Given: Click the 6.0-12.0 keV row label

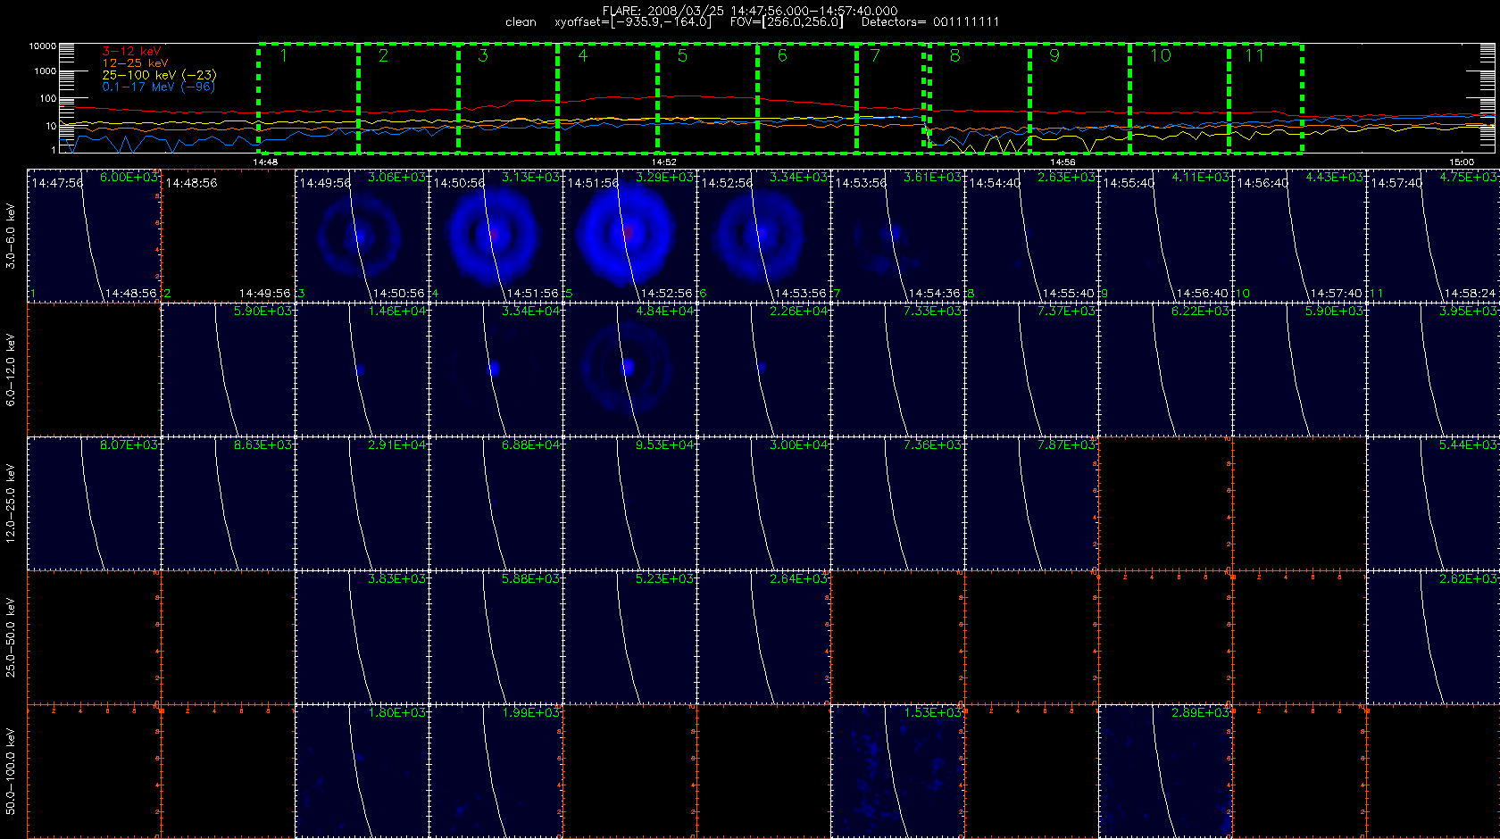Looking at the screenshot, I should click(11, 370).
